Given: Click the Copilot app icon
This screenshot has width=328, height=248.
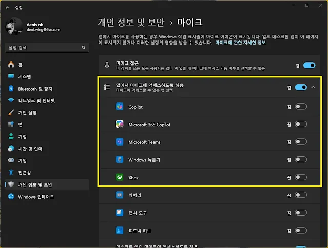Looking at the screenshot, I should [120, 107].
